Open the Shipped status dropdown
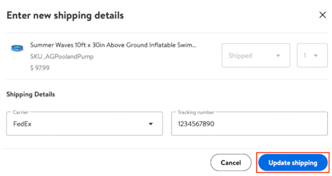Image resolution: width=332 pixels, height=176 pixels. click(x=256, y=55)
